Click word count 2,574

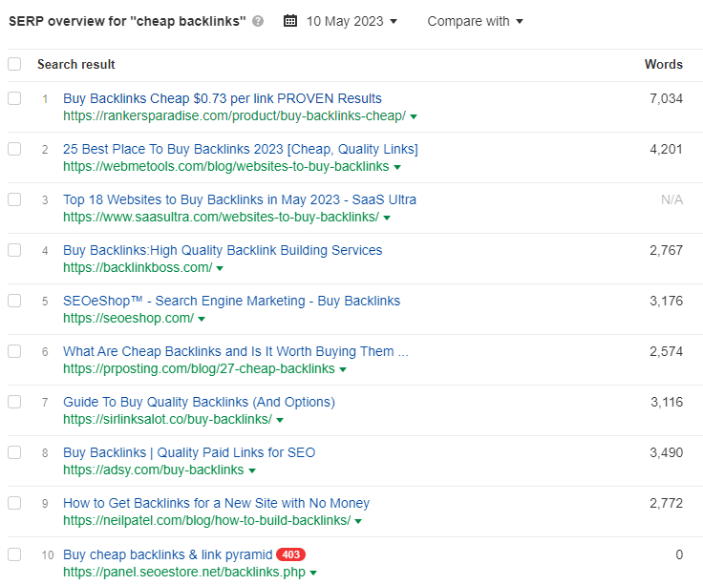[667, 351]
